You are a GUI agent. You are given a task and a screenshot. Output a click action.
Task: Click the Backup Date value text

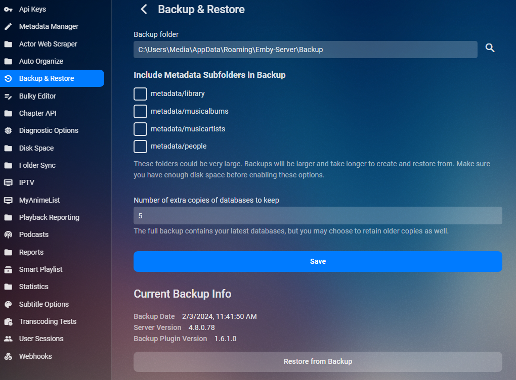(219, 316)
